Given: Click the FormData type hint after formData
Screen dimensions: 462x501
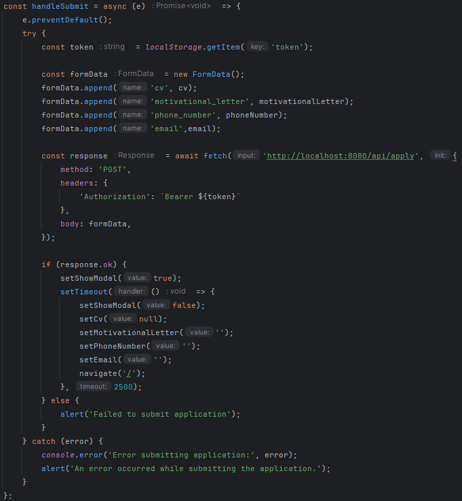Looking at the screenshot, I should click(136, 74).
